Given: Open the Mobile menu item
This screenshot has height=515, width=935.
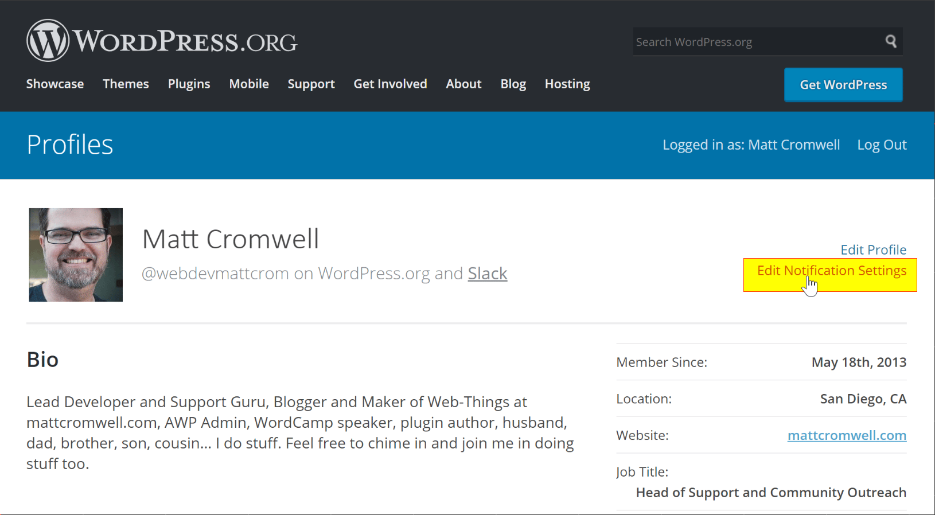Looking at the screenshot, I should pos(249,84).
